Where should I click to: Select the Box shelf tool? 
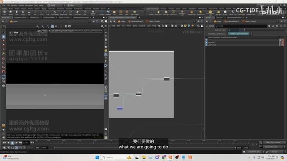click(x=4, y=13)
